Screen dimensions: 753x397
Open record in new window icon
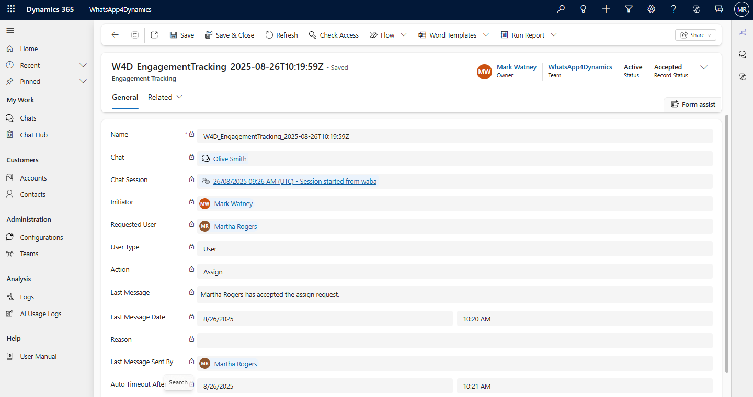pyautogui.click(x=154, y=35)
